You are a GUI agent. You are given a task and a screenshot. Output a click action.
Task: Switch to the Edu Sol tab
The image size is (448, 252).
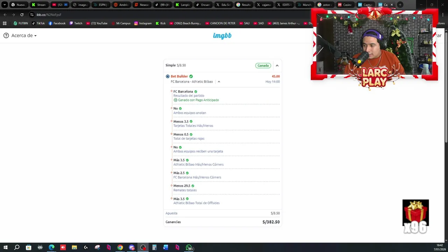[223, 5]
